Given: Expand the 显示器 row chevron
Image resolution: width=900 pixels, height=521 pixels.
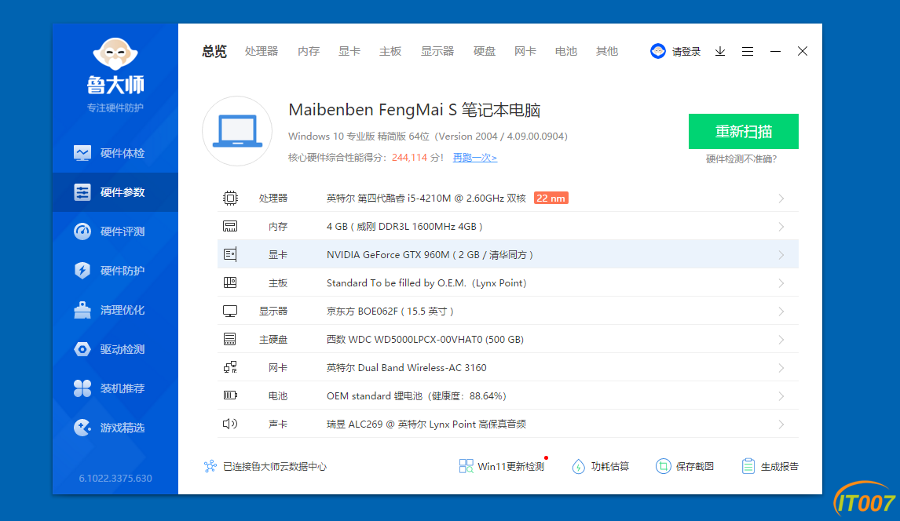Looking at the screenshot, I should tap(781, 312).
